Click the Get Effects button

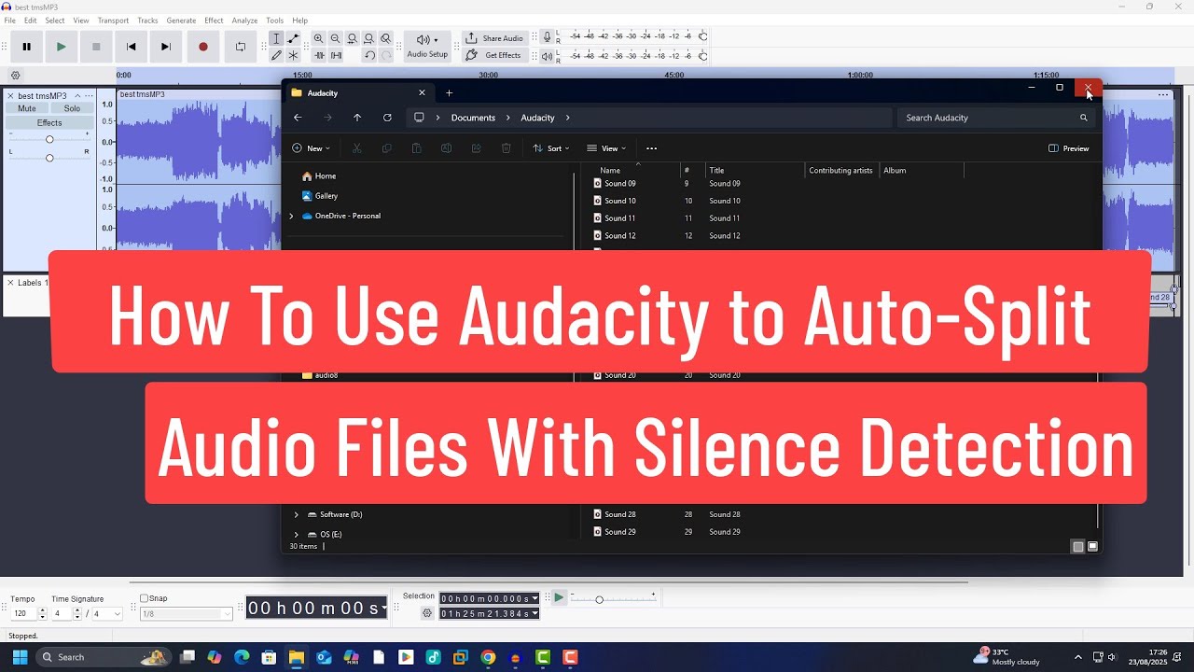494,55
